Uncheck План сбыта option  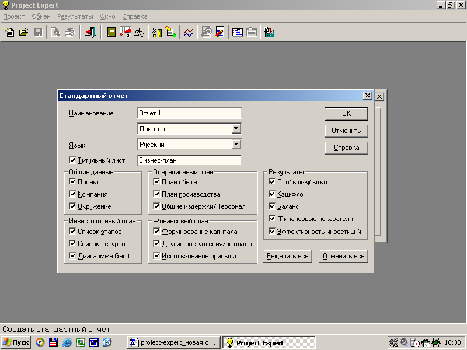coord(156,181)
